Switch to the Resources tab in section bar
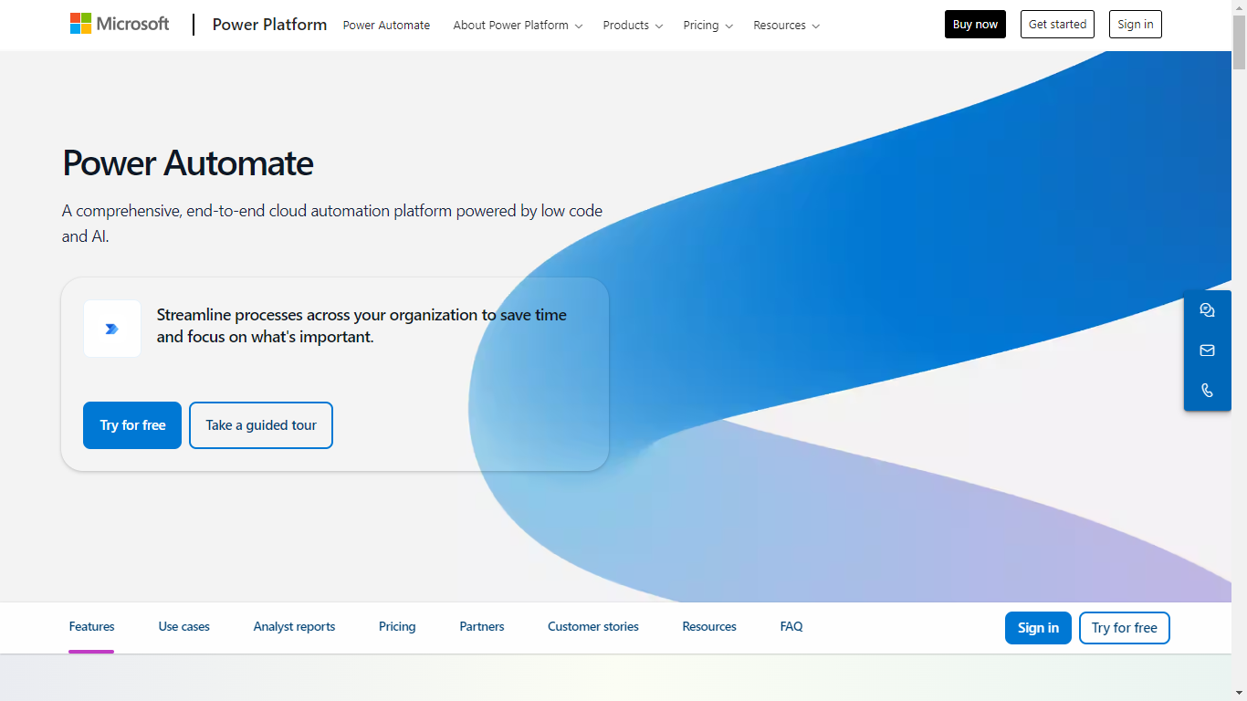This screenshot has height=701, width=1247. (x=709, y=627)
